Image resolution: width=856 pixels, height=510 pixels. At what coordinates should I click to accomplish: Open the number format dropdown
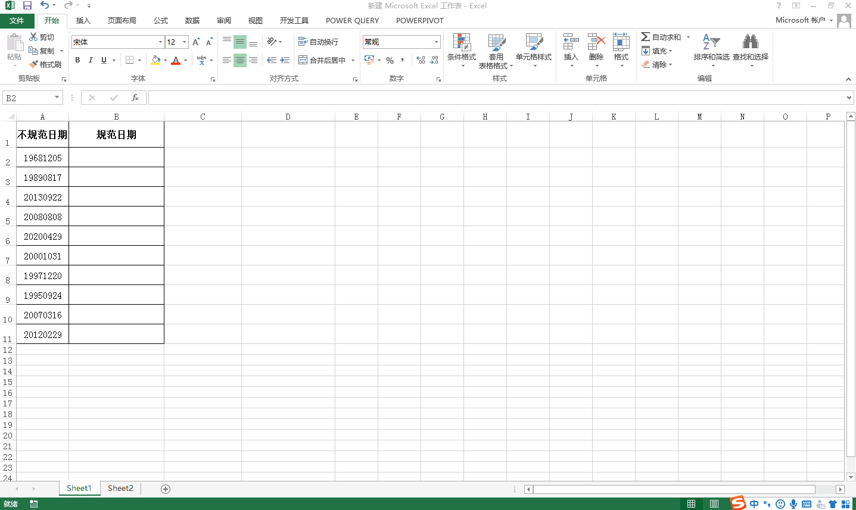click(x=436, y=42)
